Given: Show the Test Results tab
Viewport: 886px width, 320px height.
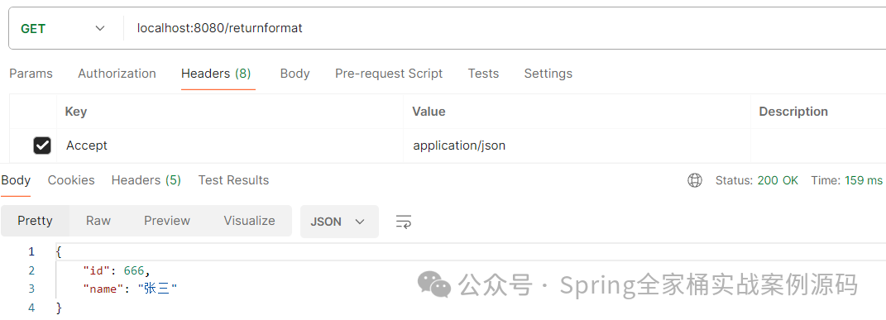Looking at the screenshot, I should point(233,180).
